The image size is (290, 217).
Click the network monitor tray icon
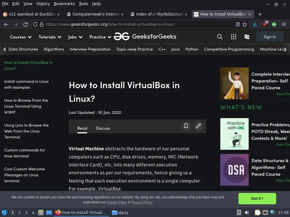click(x=265, y=212)
